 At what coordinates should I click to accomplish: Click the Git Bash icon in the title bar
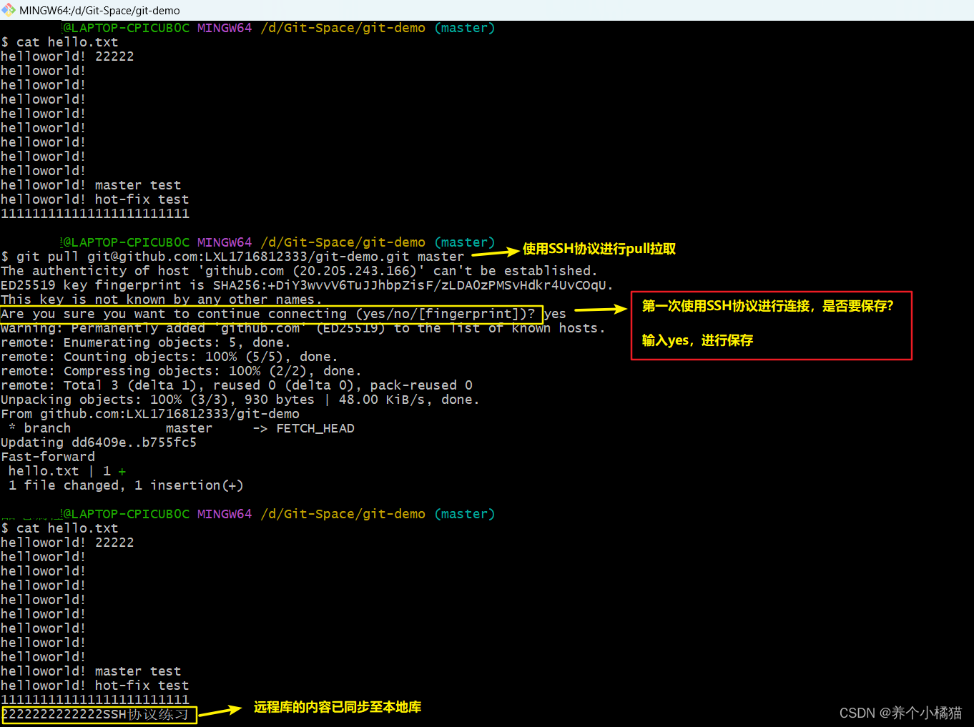[x=8, y=10]
